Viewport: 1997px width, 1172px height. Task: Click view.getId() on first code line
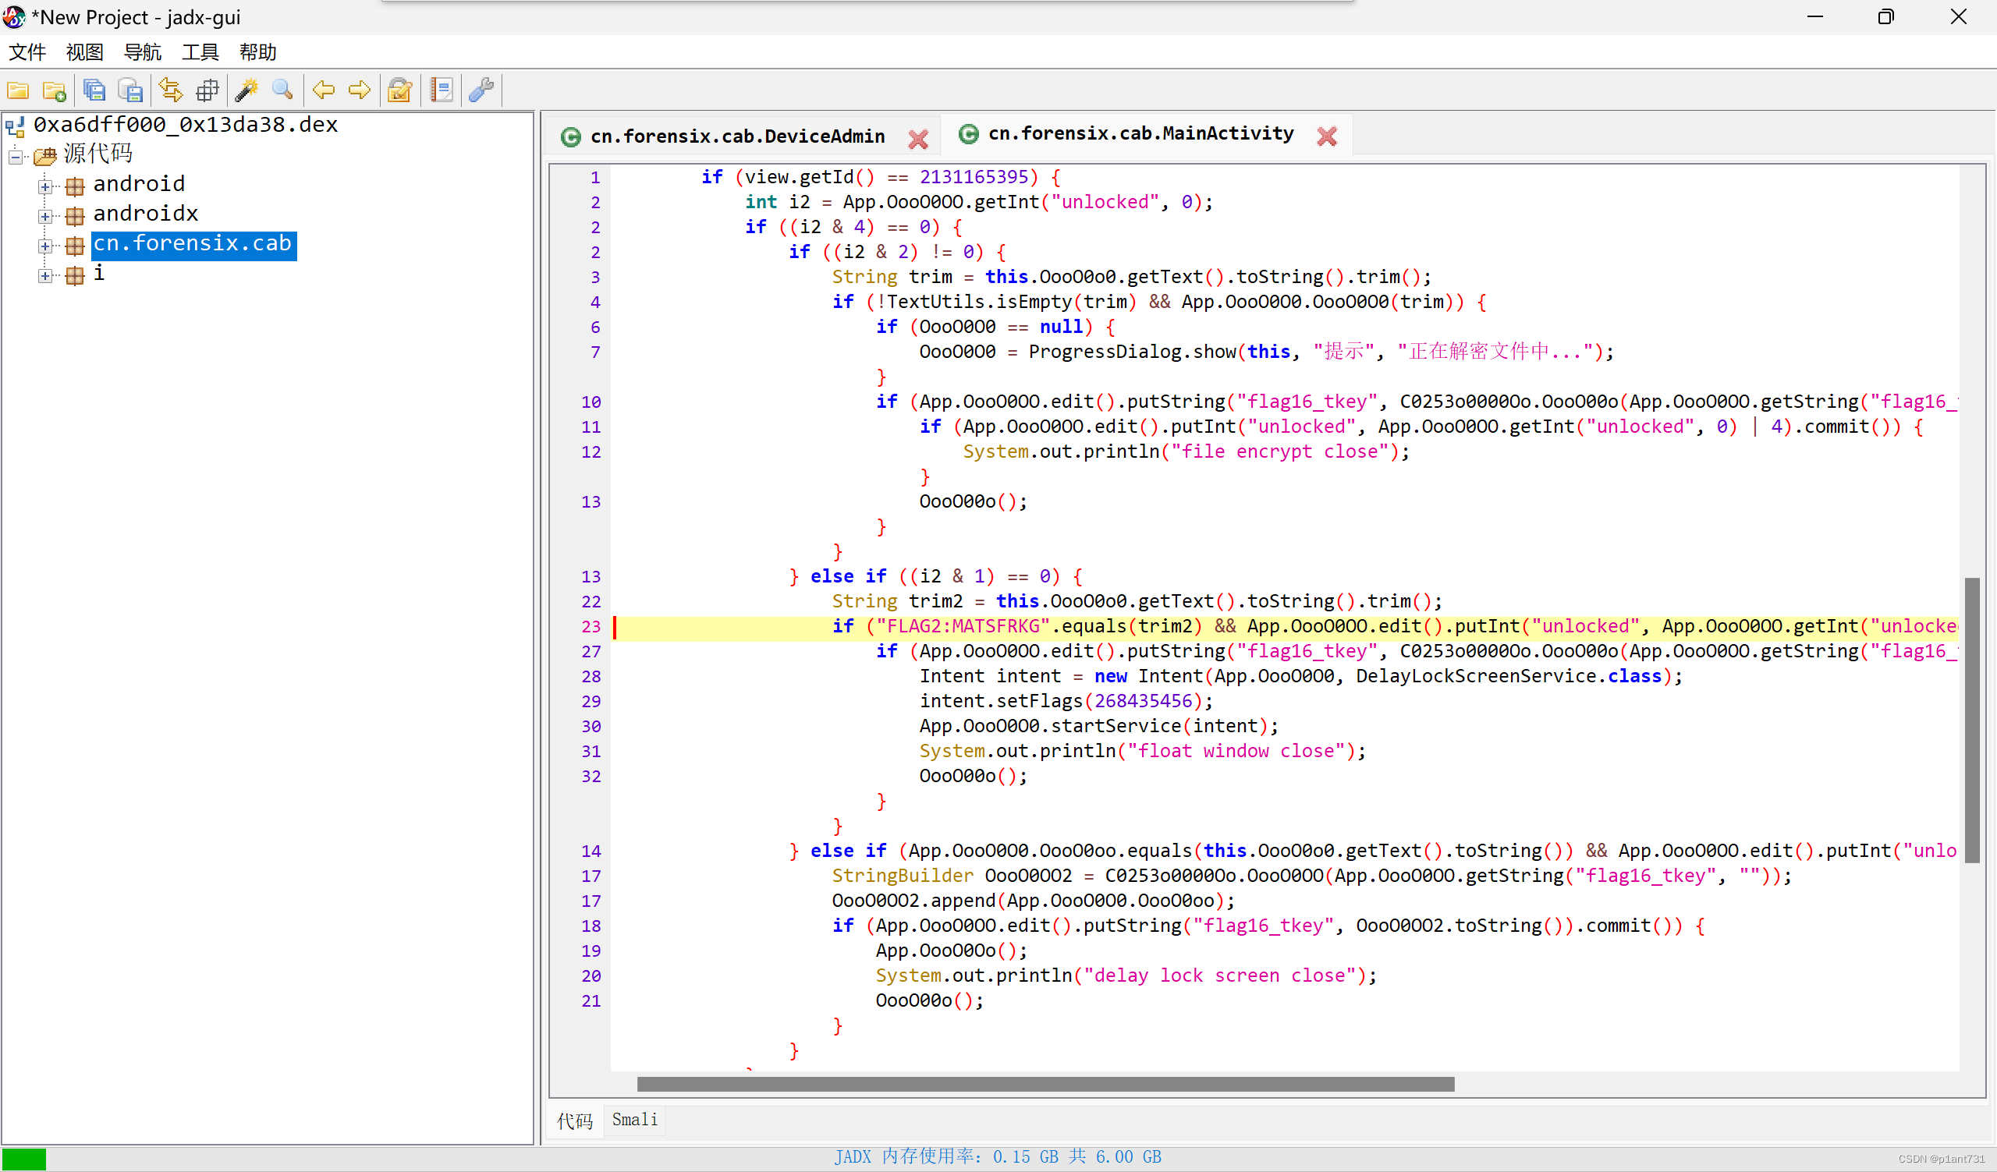(808, 176)
